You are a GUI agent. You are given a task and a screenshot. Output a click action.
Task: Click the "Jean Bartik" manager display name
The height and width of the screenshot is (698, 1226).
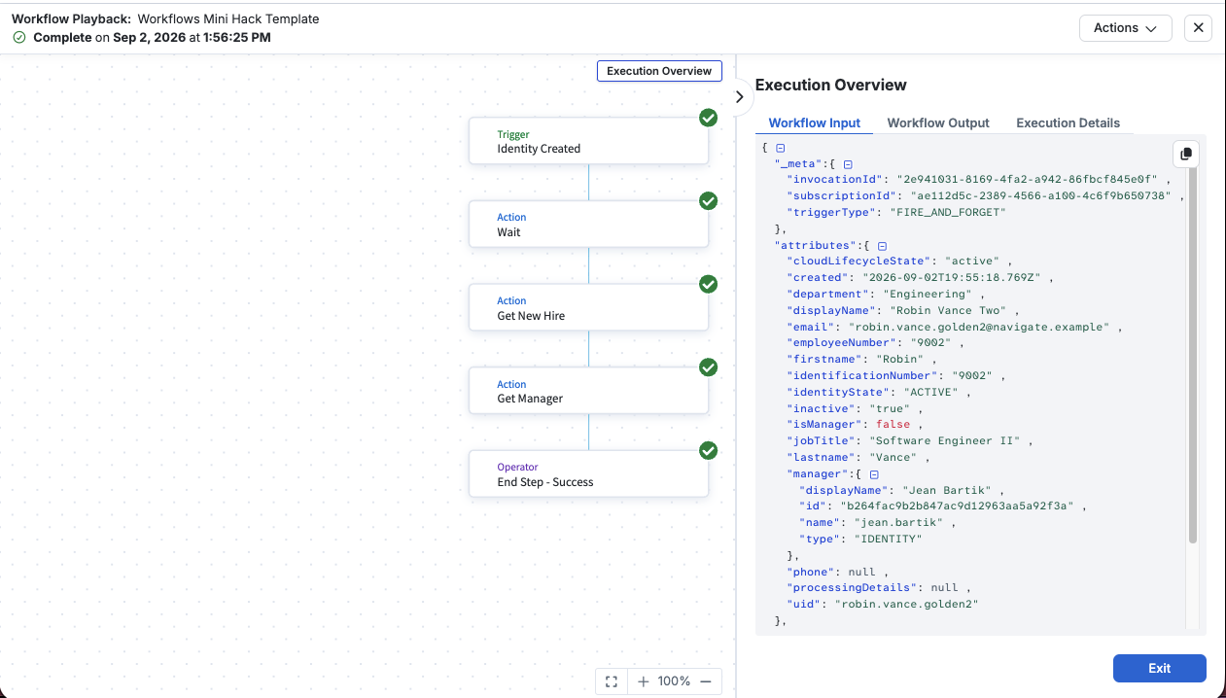pos(949,491)
